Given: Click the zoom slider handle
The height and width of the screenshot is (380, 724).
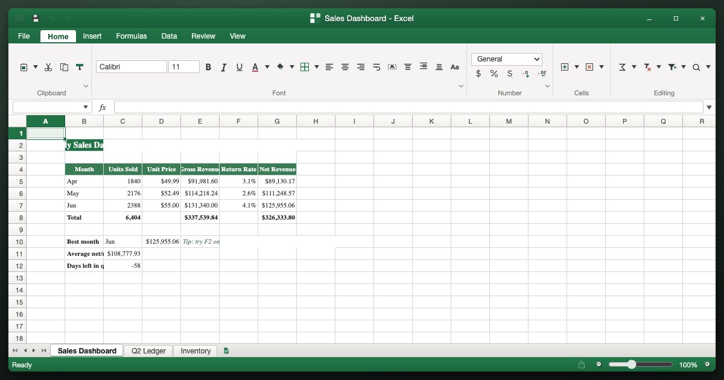Looking at the screenshot, I should [631, 364].
